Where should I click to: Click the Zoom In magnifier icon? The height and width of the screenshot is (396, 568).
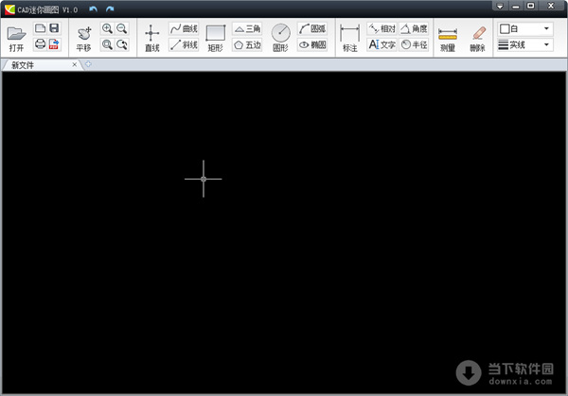pyautogui.click(x=107, y=29)
